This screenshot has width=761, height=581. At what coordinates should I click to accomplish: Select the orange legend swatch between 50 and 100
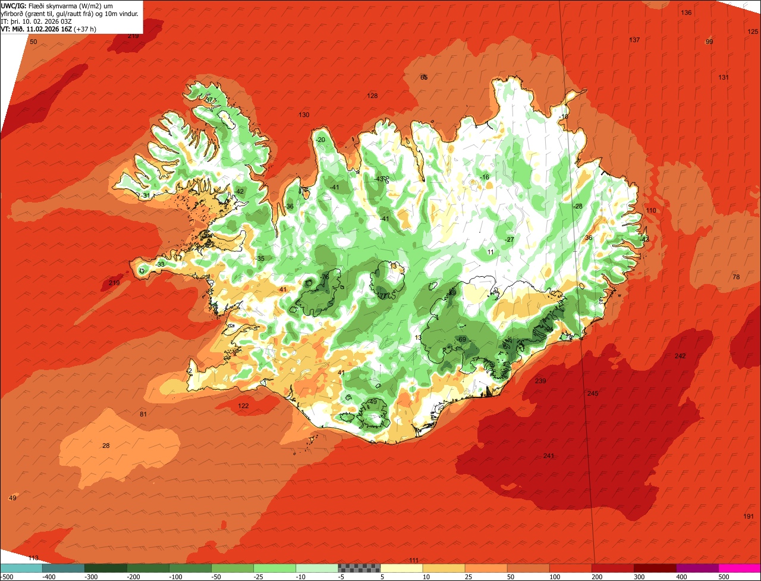click(x=528, y=568)
